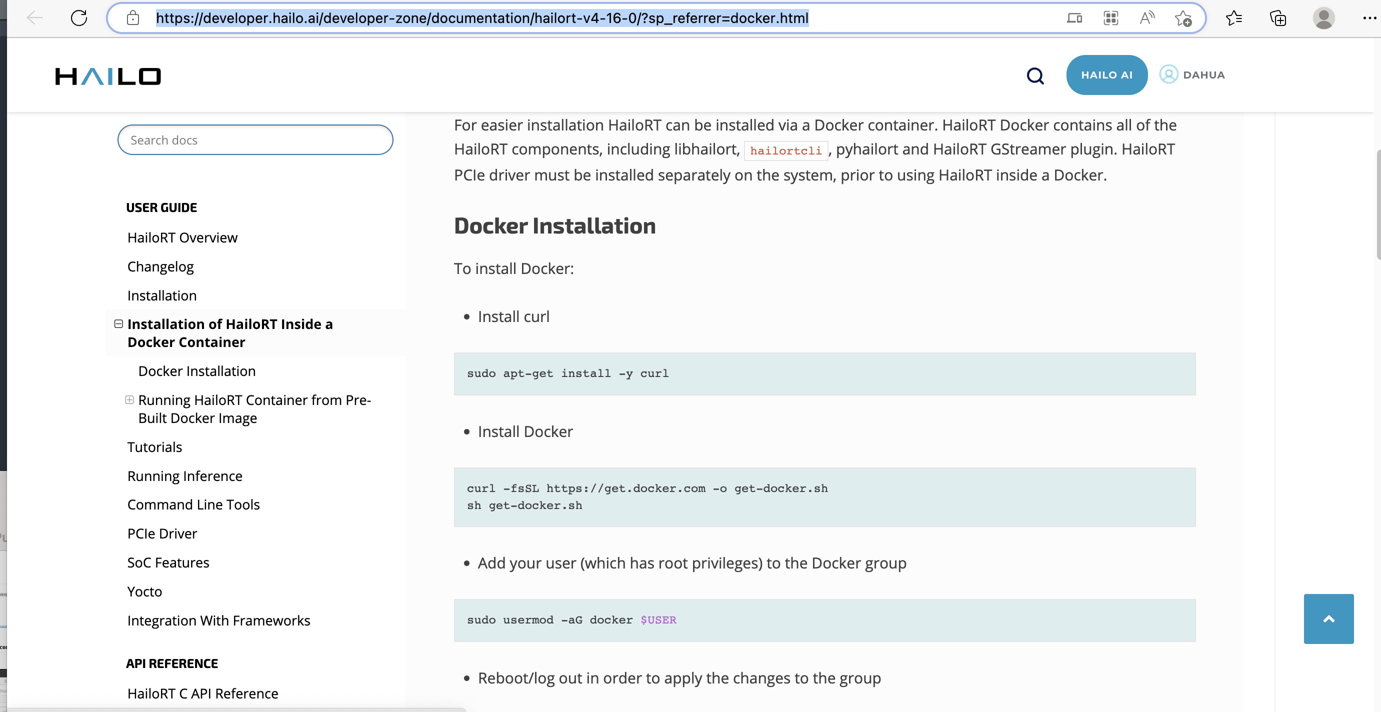Collapse Installation of HailoRT Inside a Docker Container
The width and height of the screenshot is (1381, 712).
(x=118, y=324)
